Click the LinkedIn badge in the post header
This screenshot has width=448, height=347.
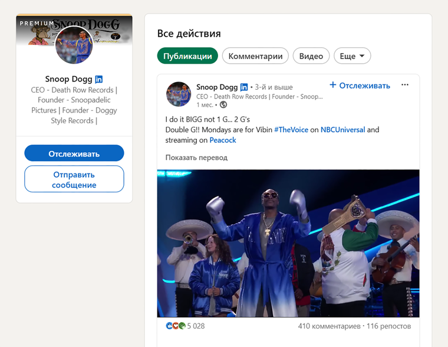point(244,87)
